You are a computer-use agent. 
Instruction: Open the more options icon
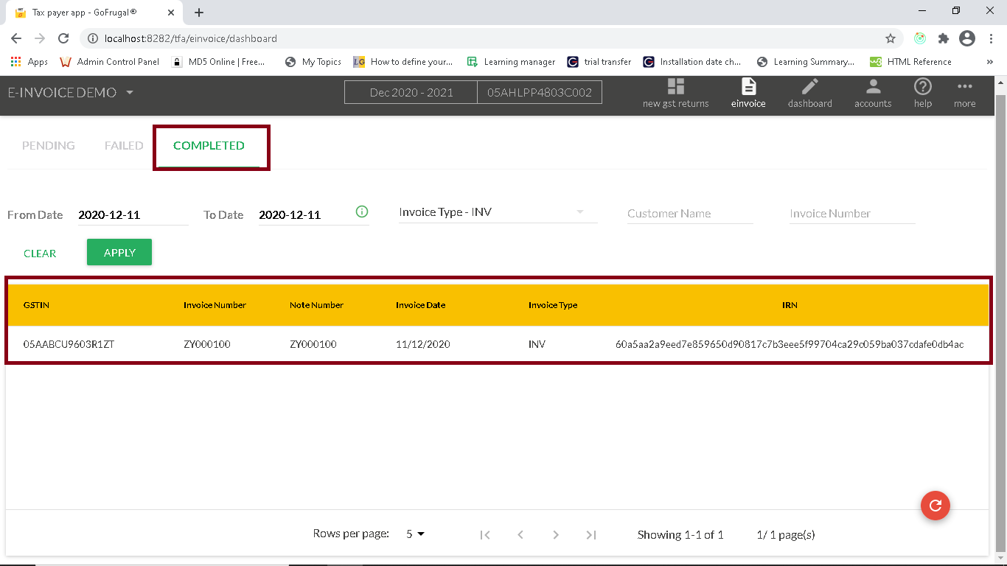tap(964, 87)
